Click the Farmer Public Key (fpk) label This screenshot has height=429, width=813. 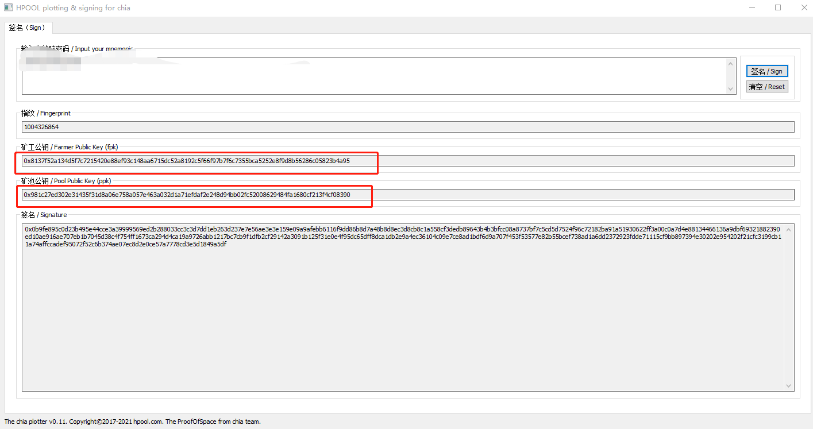tap(70, 147)
